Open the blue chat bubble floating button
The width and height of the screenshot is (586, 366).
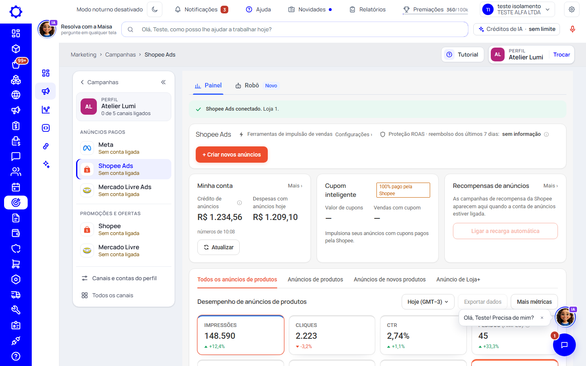click(x=564, y=345)
